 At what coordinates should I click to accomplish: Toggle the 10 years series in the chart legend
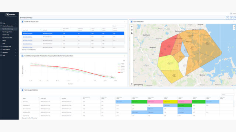[x=121, y=66]
